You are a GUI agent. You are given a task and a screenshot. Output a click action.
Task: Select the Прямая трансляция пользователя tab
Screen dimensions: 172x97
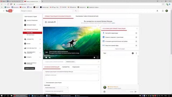pyautogui.click(x=58, y=16)
